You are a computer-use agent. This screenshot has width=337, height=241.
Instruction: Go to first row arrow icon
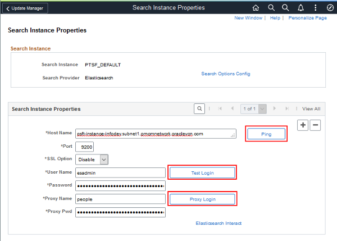tap(220, 108)
